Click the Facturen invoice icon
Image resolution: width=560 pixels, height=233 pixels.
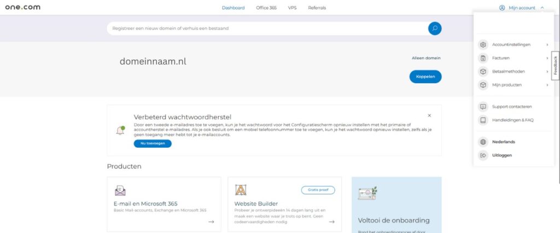coord(483,58)
